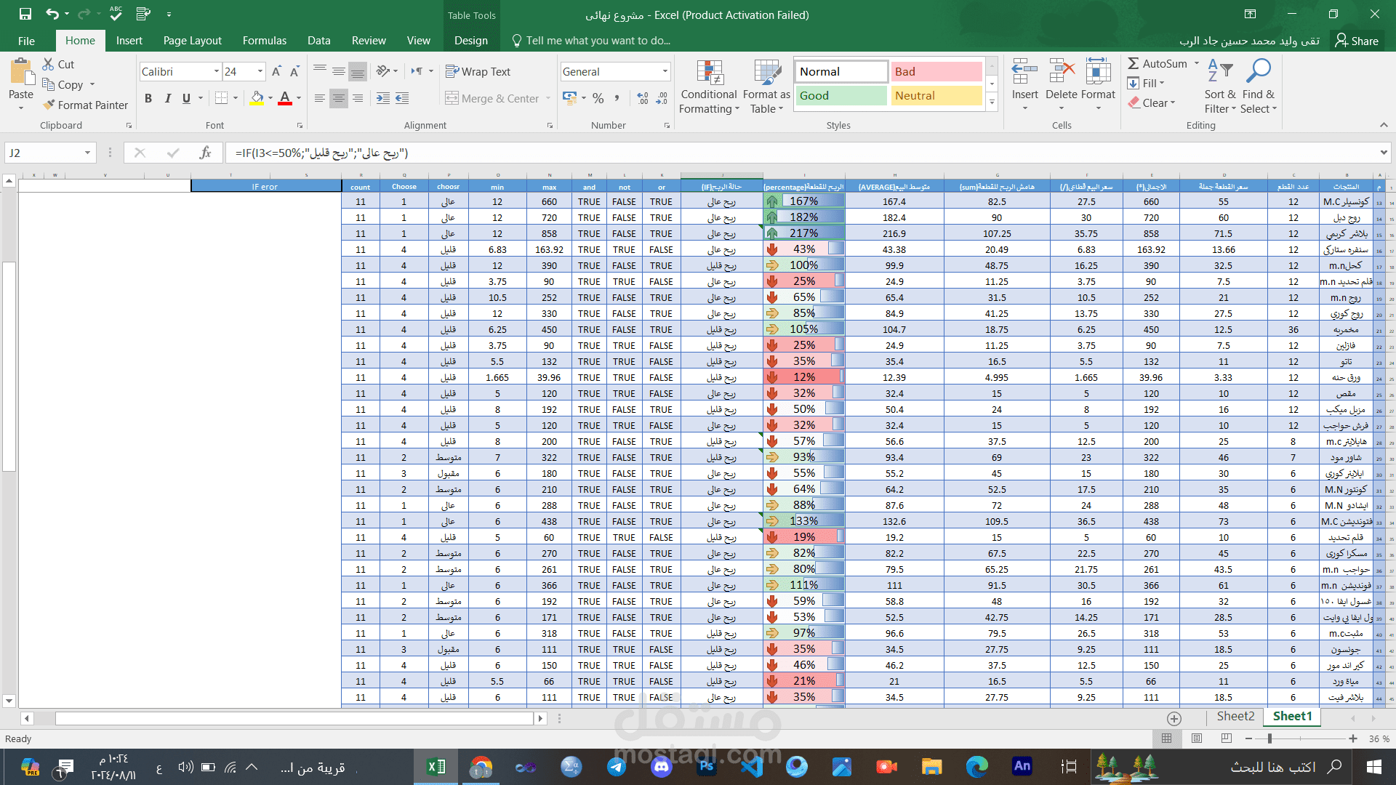
Task: Expand the font name Calibri dropdown
Action: pos(217,71)
